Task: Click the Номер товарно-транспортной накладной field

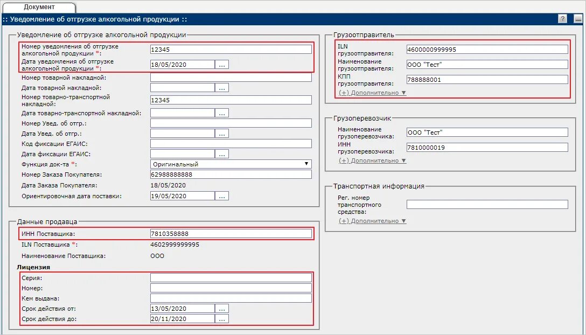Action: [x=231, y=100]
